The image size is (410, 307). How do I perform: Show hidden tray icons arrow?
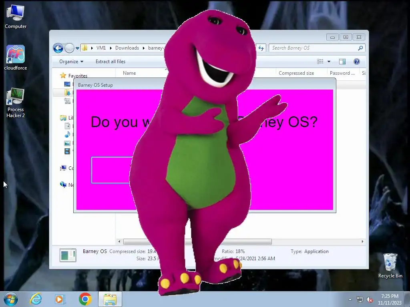click(x=350, y=299)
